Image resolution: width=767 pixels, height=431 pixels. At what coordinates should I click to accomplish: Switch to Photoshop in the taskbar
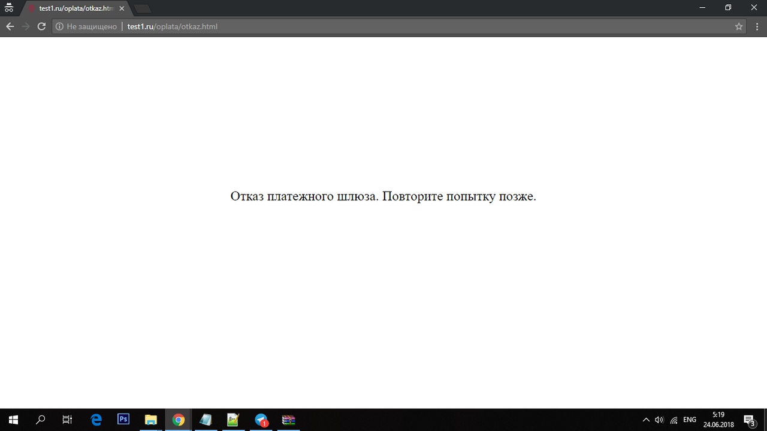[123, 420]
